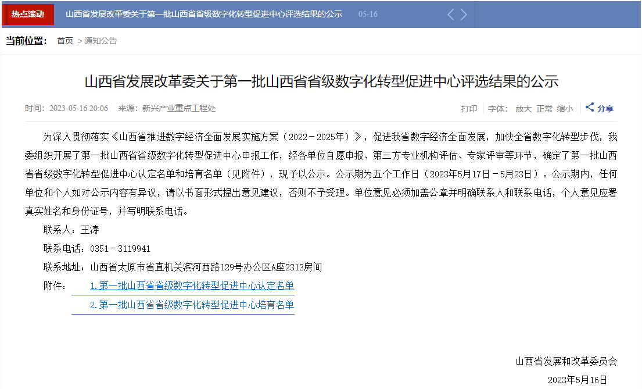Click the contact phone 0351-3119941
Viewport: 642px width, 389px height.
click(x=120, y=248)
